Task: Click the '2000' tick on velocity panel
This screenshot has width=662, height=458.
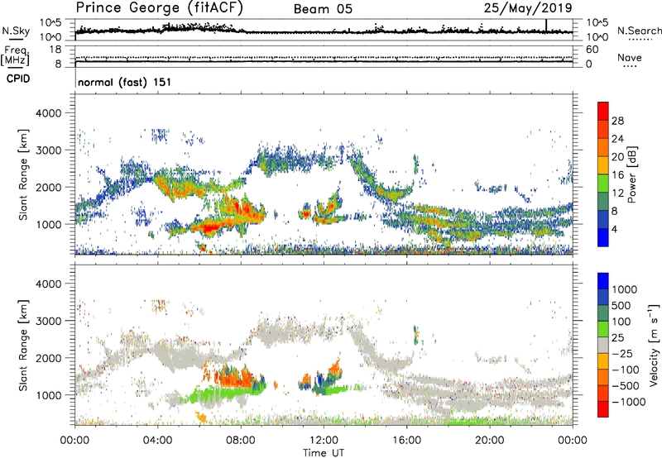Action: (48, 358)
